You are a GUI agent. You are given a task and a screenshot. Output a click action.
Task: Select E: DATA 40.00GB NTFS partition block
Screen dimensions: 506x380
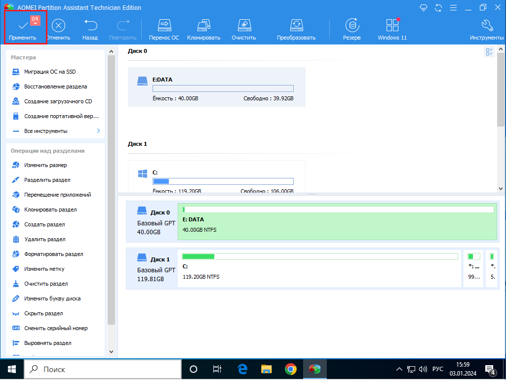point(337,222)
